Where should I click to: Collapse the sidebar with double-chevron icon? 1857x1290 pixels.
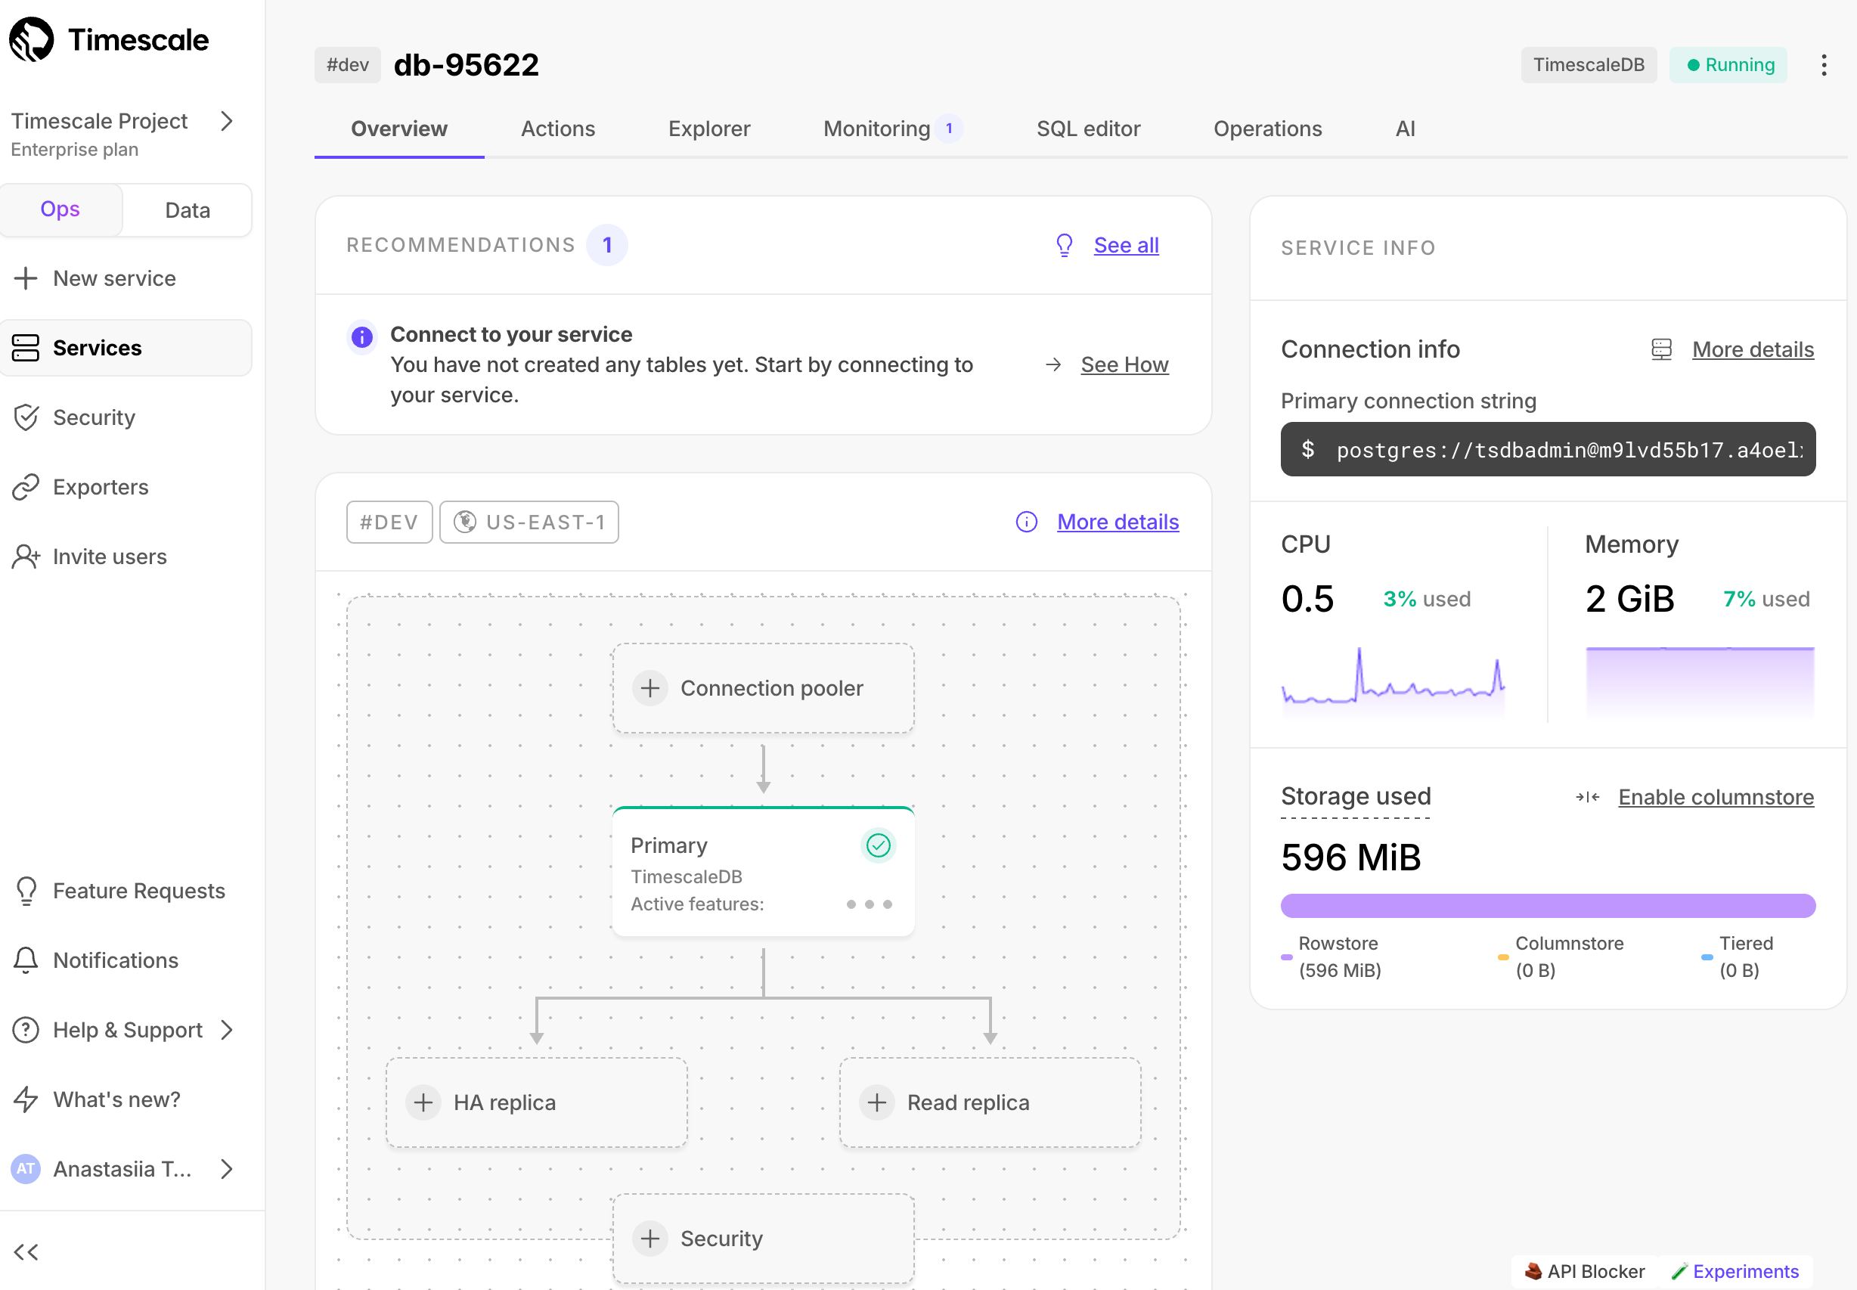pyautogui.click(x=26, y=1251)
